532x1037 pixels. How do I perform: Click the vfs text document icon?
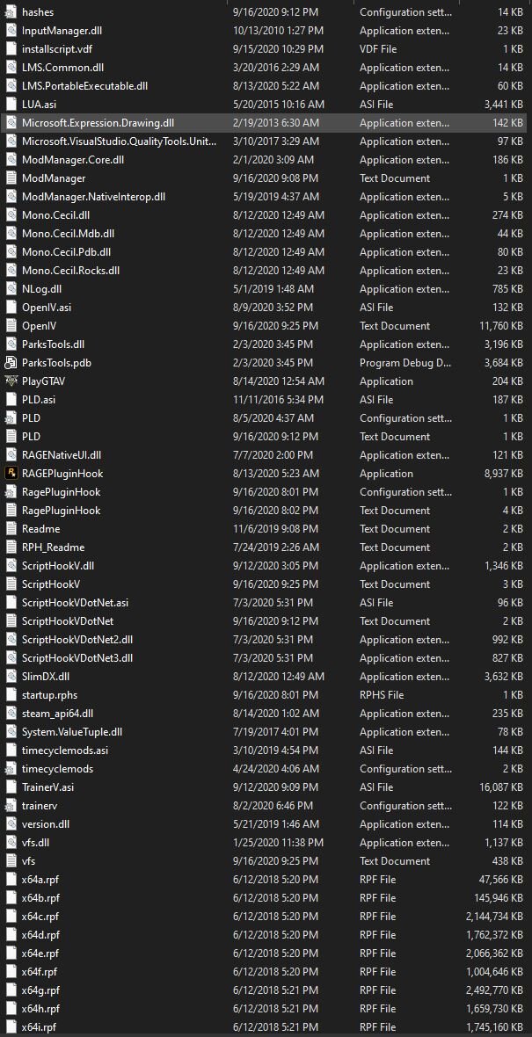pyautogui.click(x=11, y=861)
